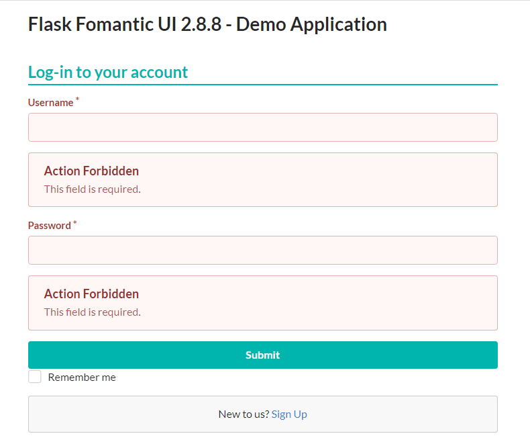Open the Sign Up link
530x442 pixels.
tap(289, 414)
